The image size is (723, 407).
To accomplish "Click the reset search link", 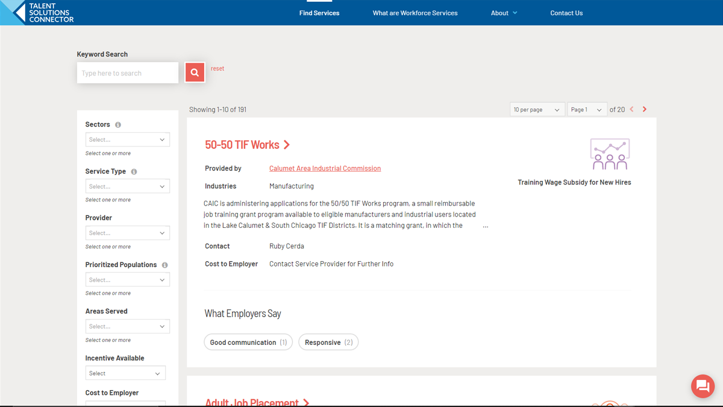I will (x=218, y=69).
